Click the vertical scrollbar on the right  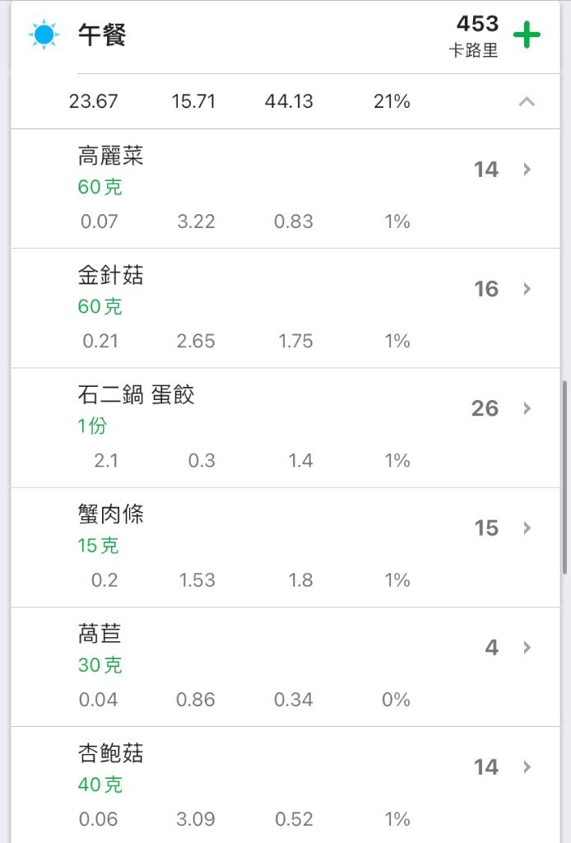tap(564, 477)
